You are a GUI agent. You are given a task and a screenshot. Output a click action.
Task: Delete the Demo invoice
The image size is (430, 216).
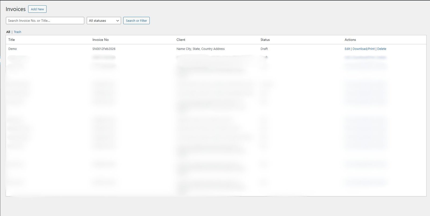[382, 49]
